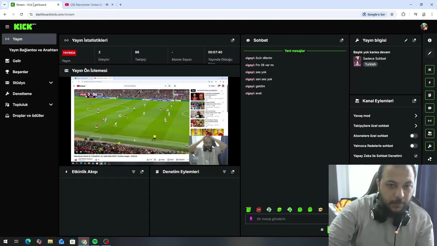Click the Google'a Sor button
The width and height of the screenshot is (437, 246).
374,14
